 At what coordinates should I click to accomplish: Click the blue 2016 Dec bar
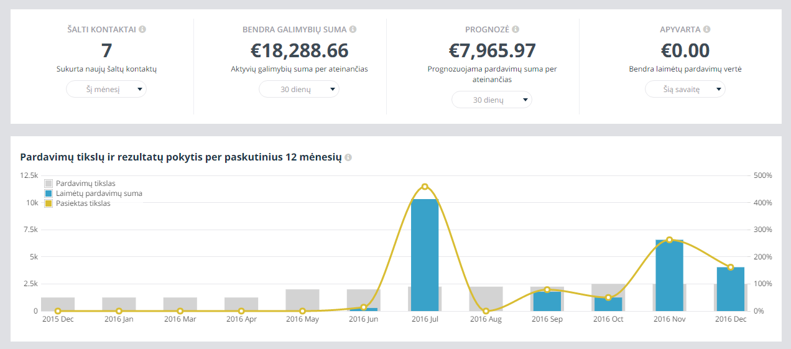731,289
